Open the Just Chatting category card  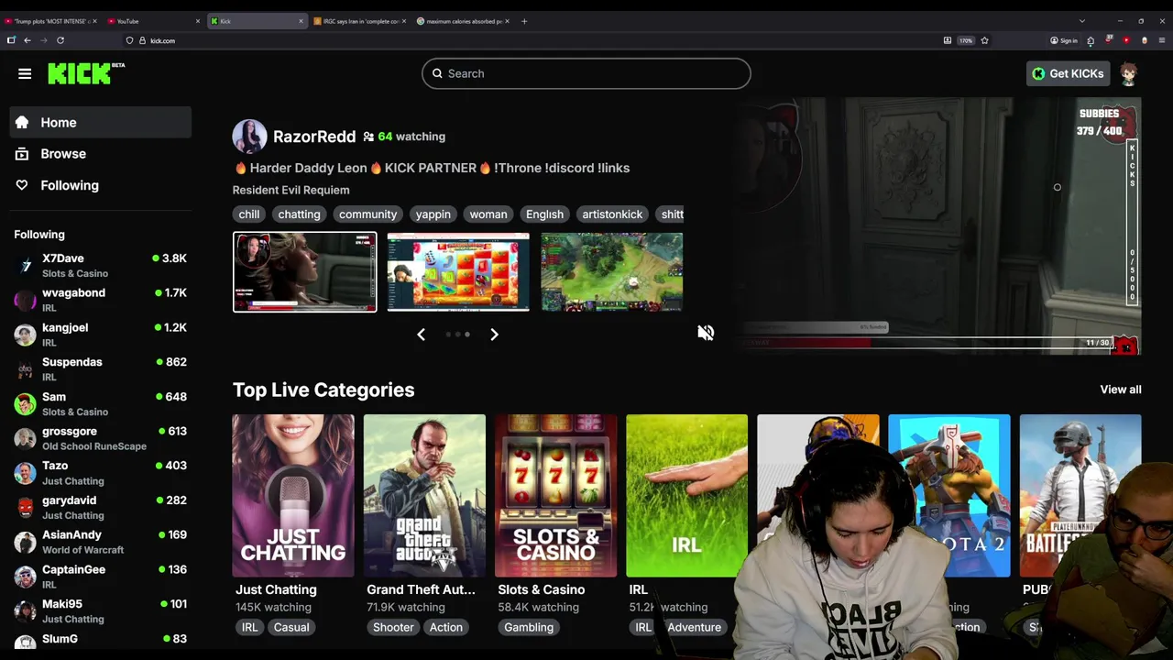point(293,496)
